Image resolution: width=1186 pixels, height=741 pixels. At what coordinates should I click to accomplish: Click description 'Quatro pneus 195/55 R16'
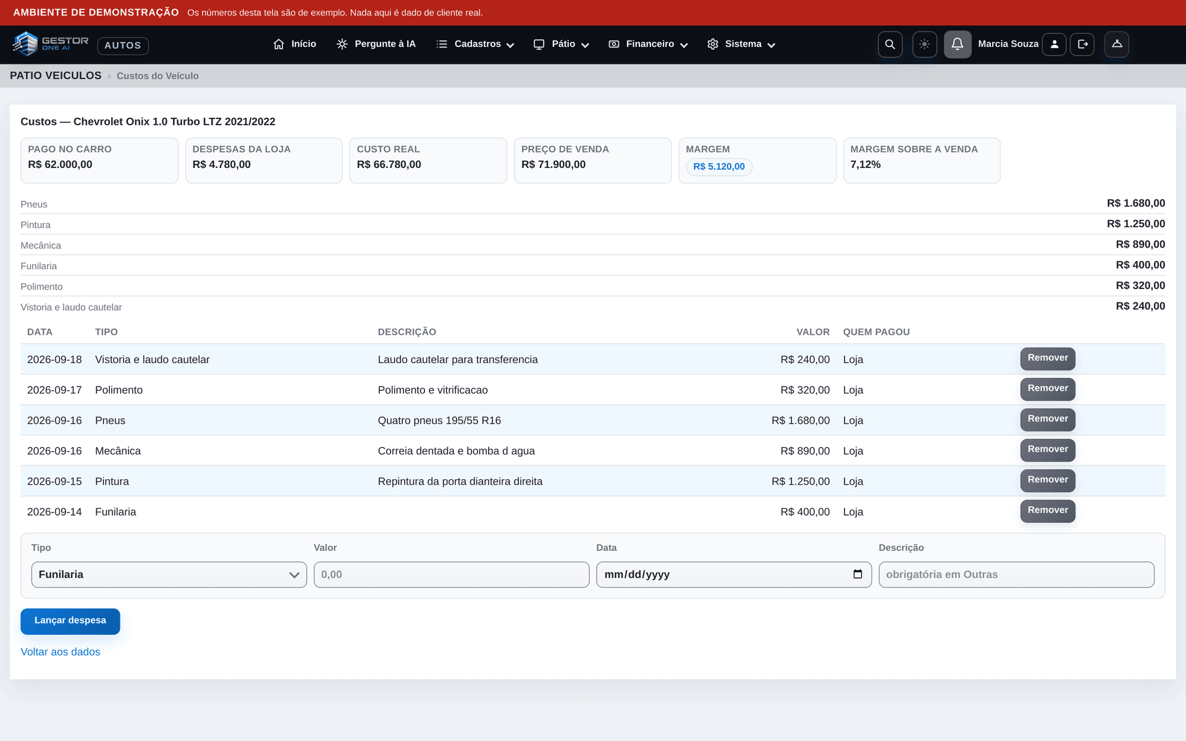[439, 421]
